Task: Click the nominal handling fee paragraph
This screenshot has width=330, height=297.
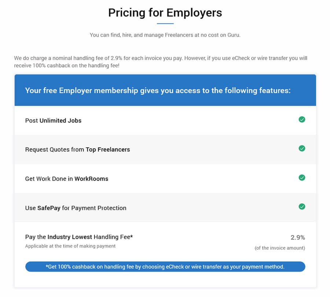Action: click(161, 62)
